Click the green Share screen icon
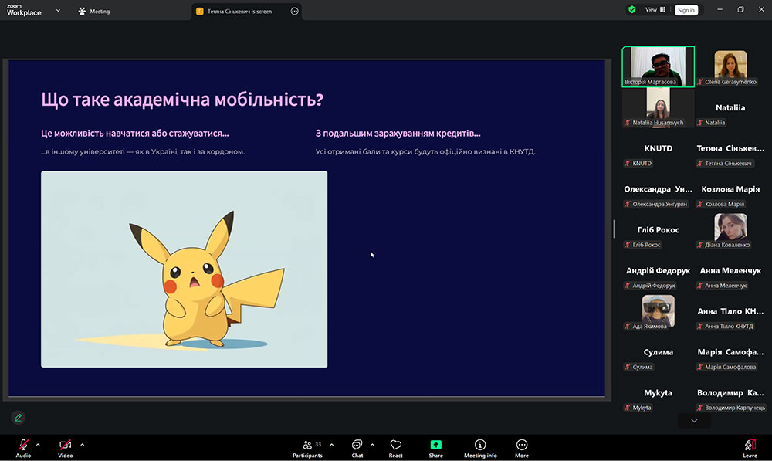This screenshot has height=461, width=772. click(435, 446)
